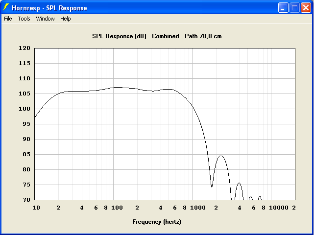The image size is (314, 235).
Task: Click the 110 dB y-axis label
Action: coord(24,78)
